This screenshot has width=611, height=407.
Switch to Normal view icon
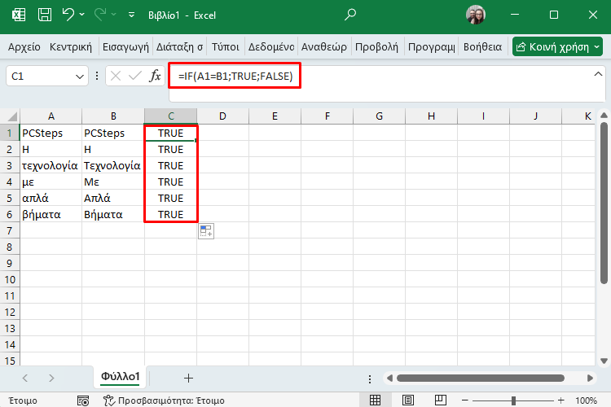pyautogui.click(x=375, y=400)
